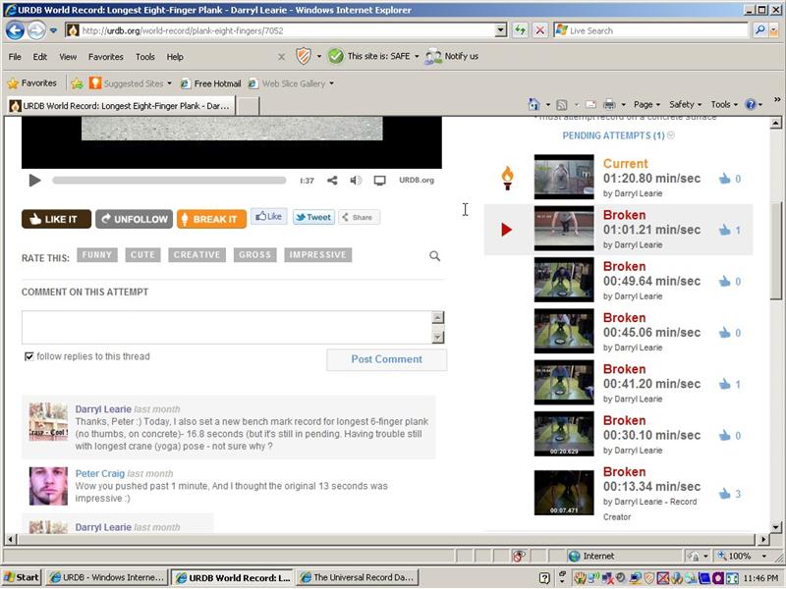Toggle follow replies to this thread checkbox
The width and height of the screenshot is (786, 589).
point(29,356)
